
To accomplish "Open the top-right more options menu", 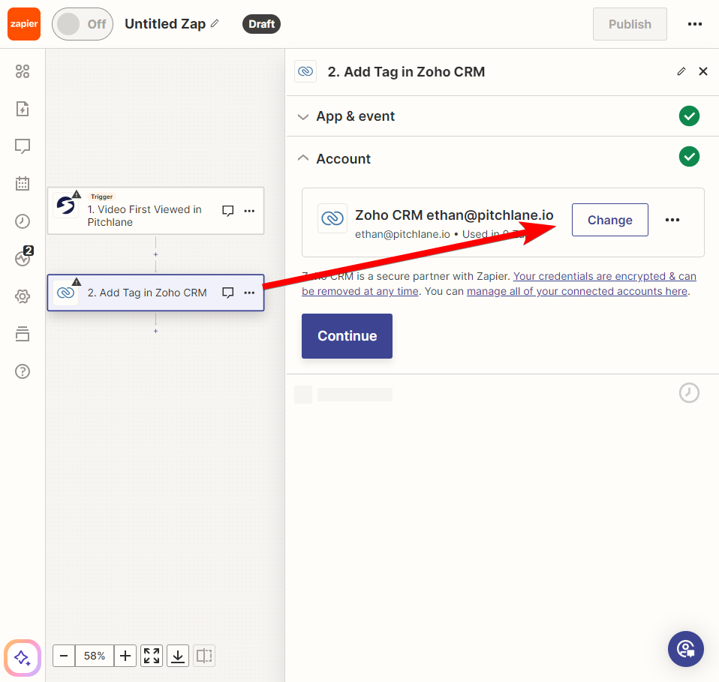I will pos(695,24).
